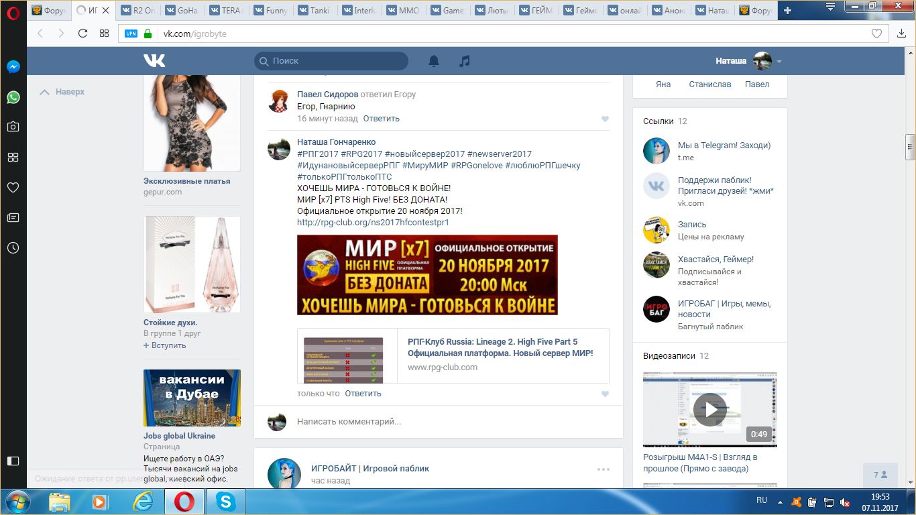Open the rpg-club.org contest link
The height and width of the screenshot is (515, 916).
373,222
